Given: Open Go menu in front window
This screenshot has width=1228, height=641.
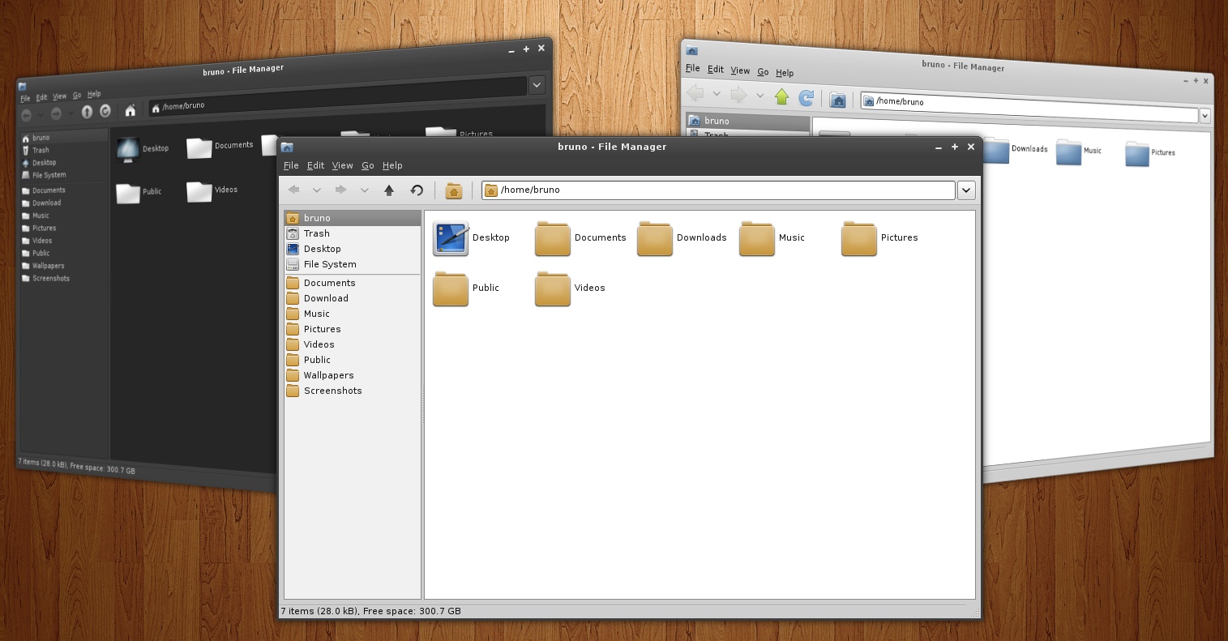Looking at the screenshot, I should pos(367,165).
